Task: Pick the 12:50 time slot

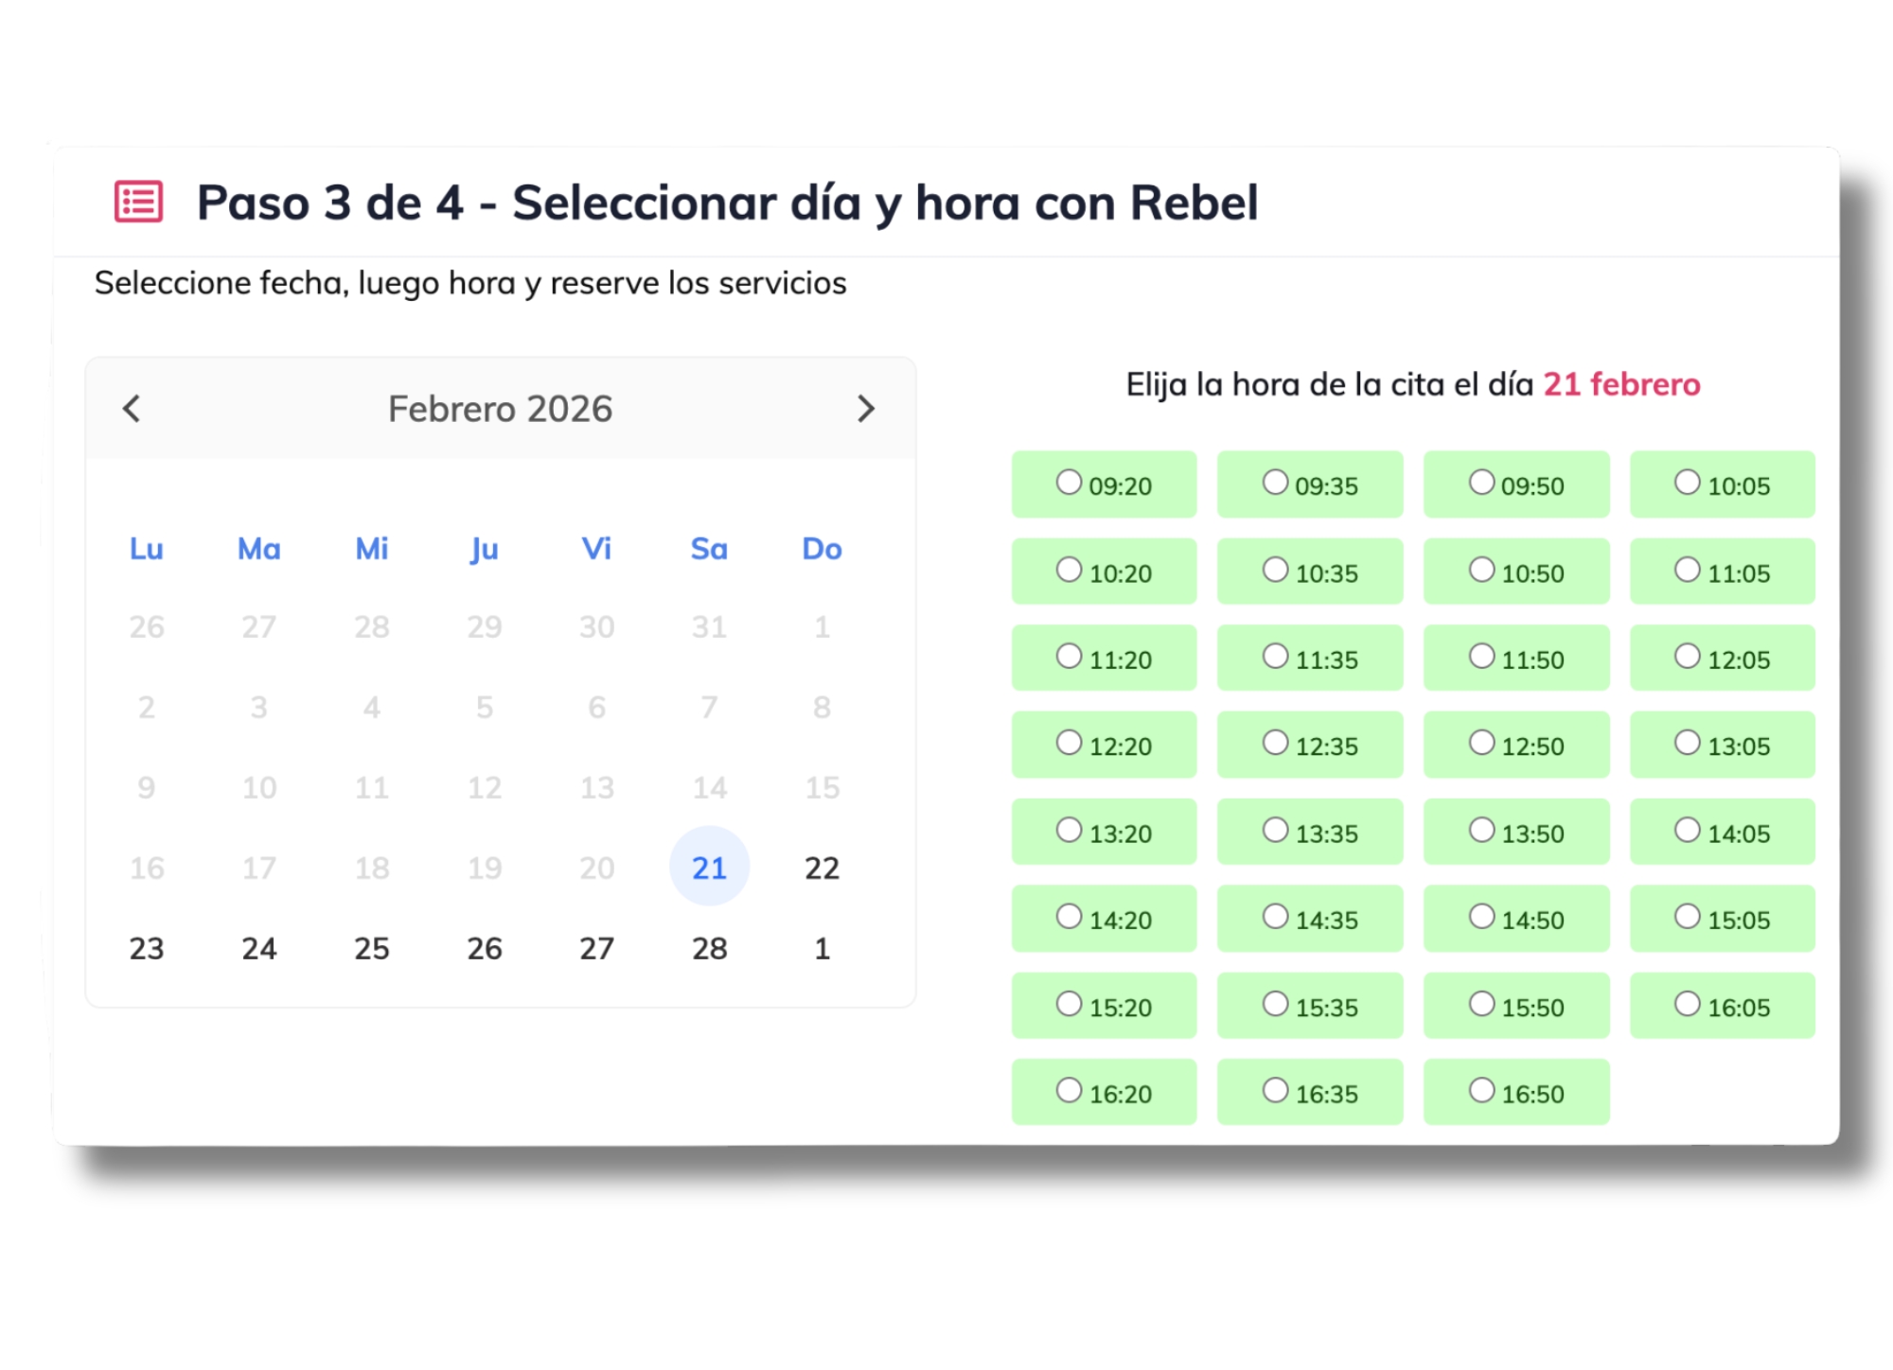Action: (x=1515, y=745)
